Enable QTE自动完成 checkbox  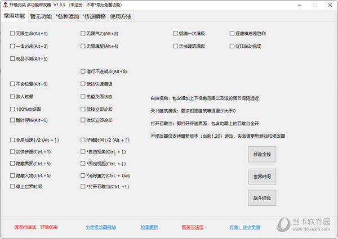(x=232, y=46)
